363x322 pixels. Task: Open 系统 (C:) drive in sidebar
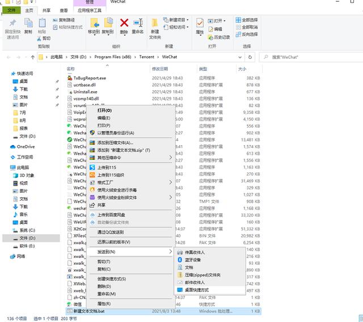[x=24, y=230]
